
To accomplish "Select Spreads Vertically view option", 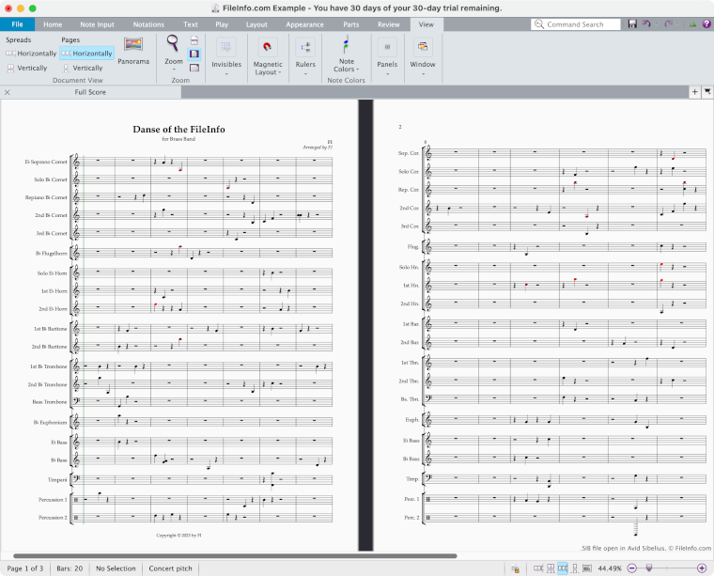I will click(x=26, y=68).
